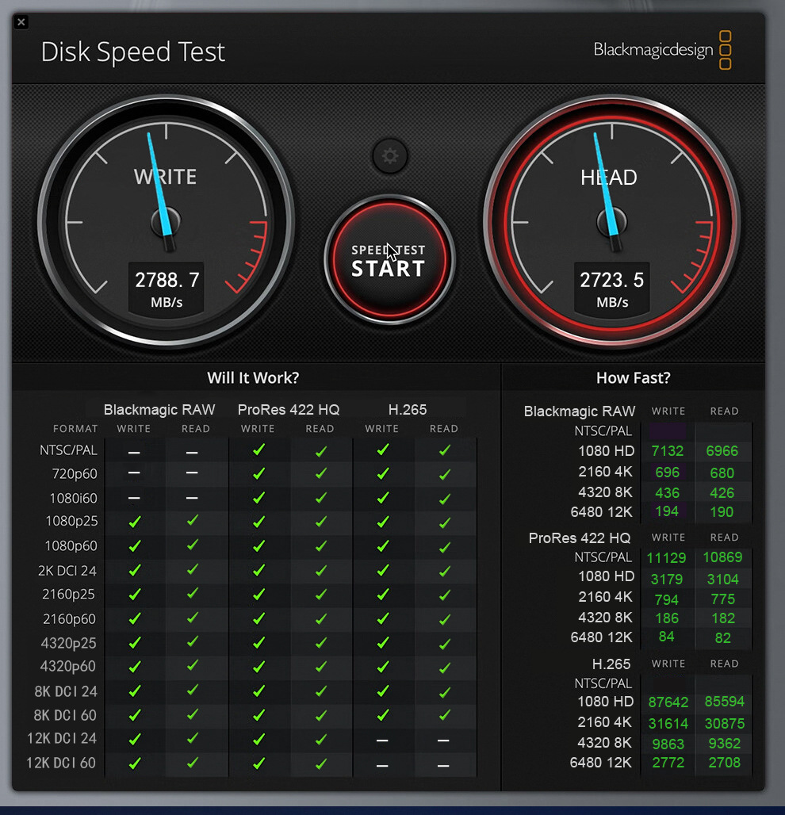Select the 1080p60 format row label
785x815 pixels.
71,545
